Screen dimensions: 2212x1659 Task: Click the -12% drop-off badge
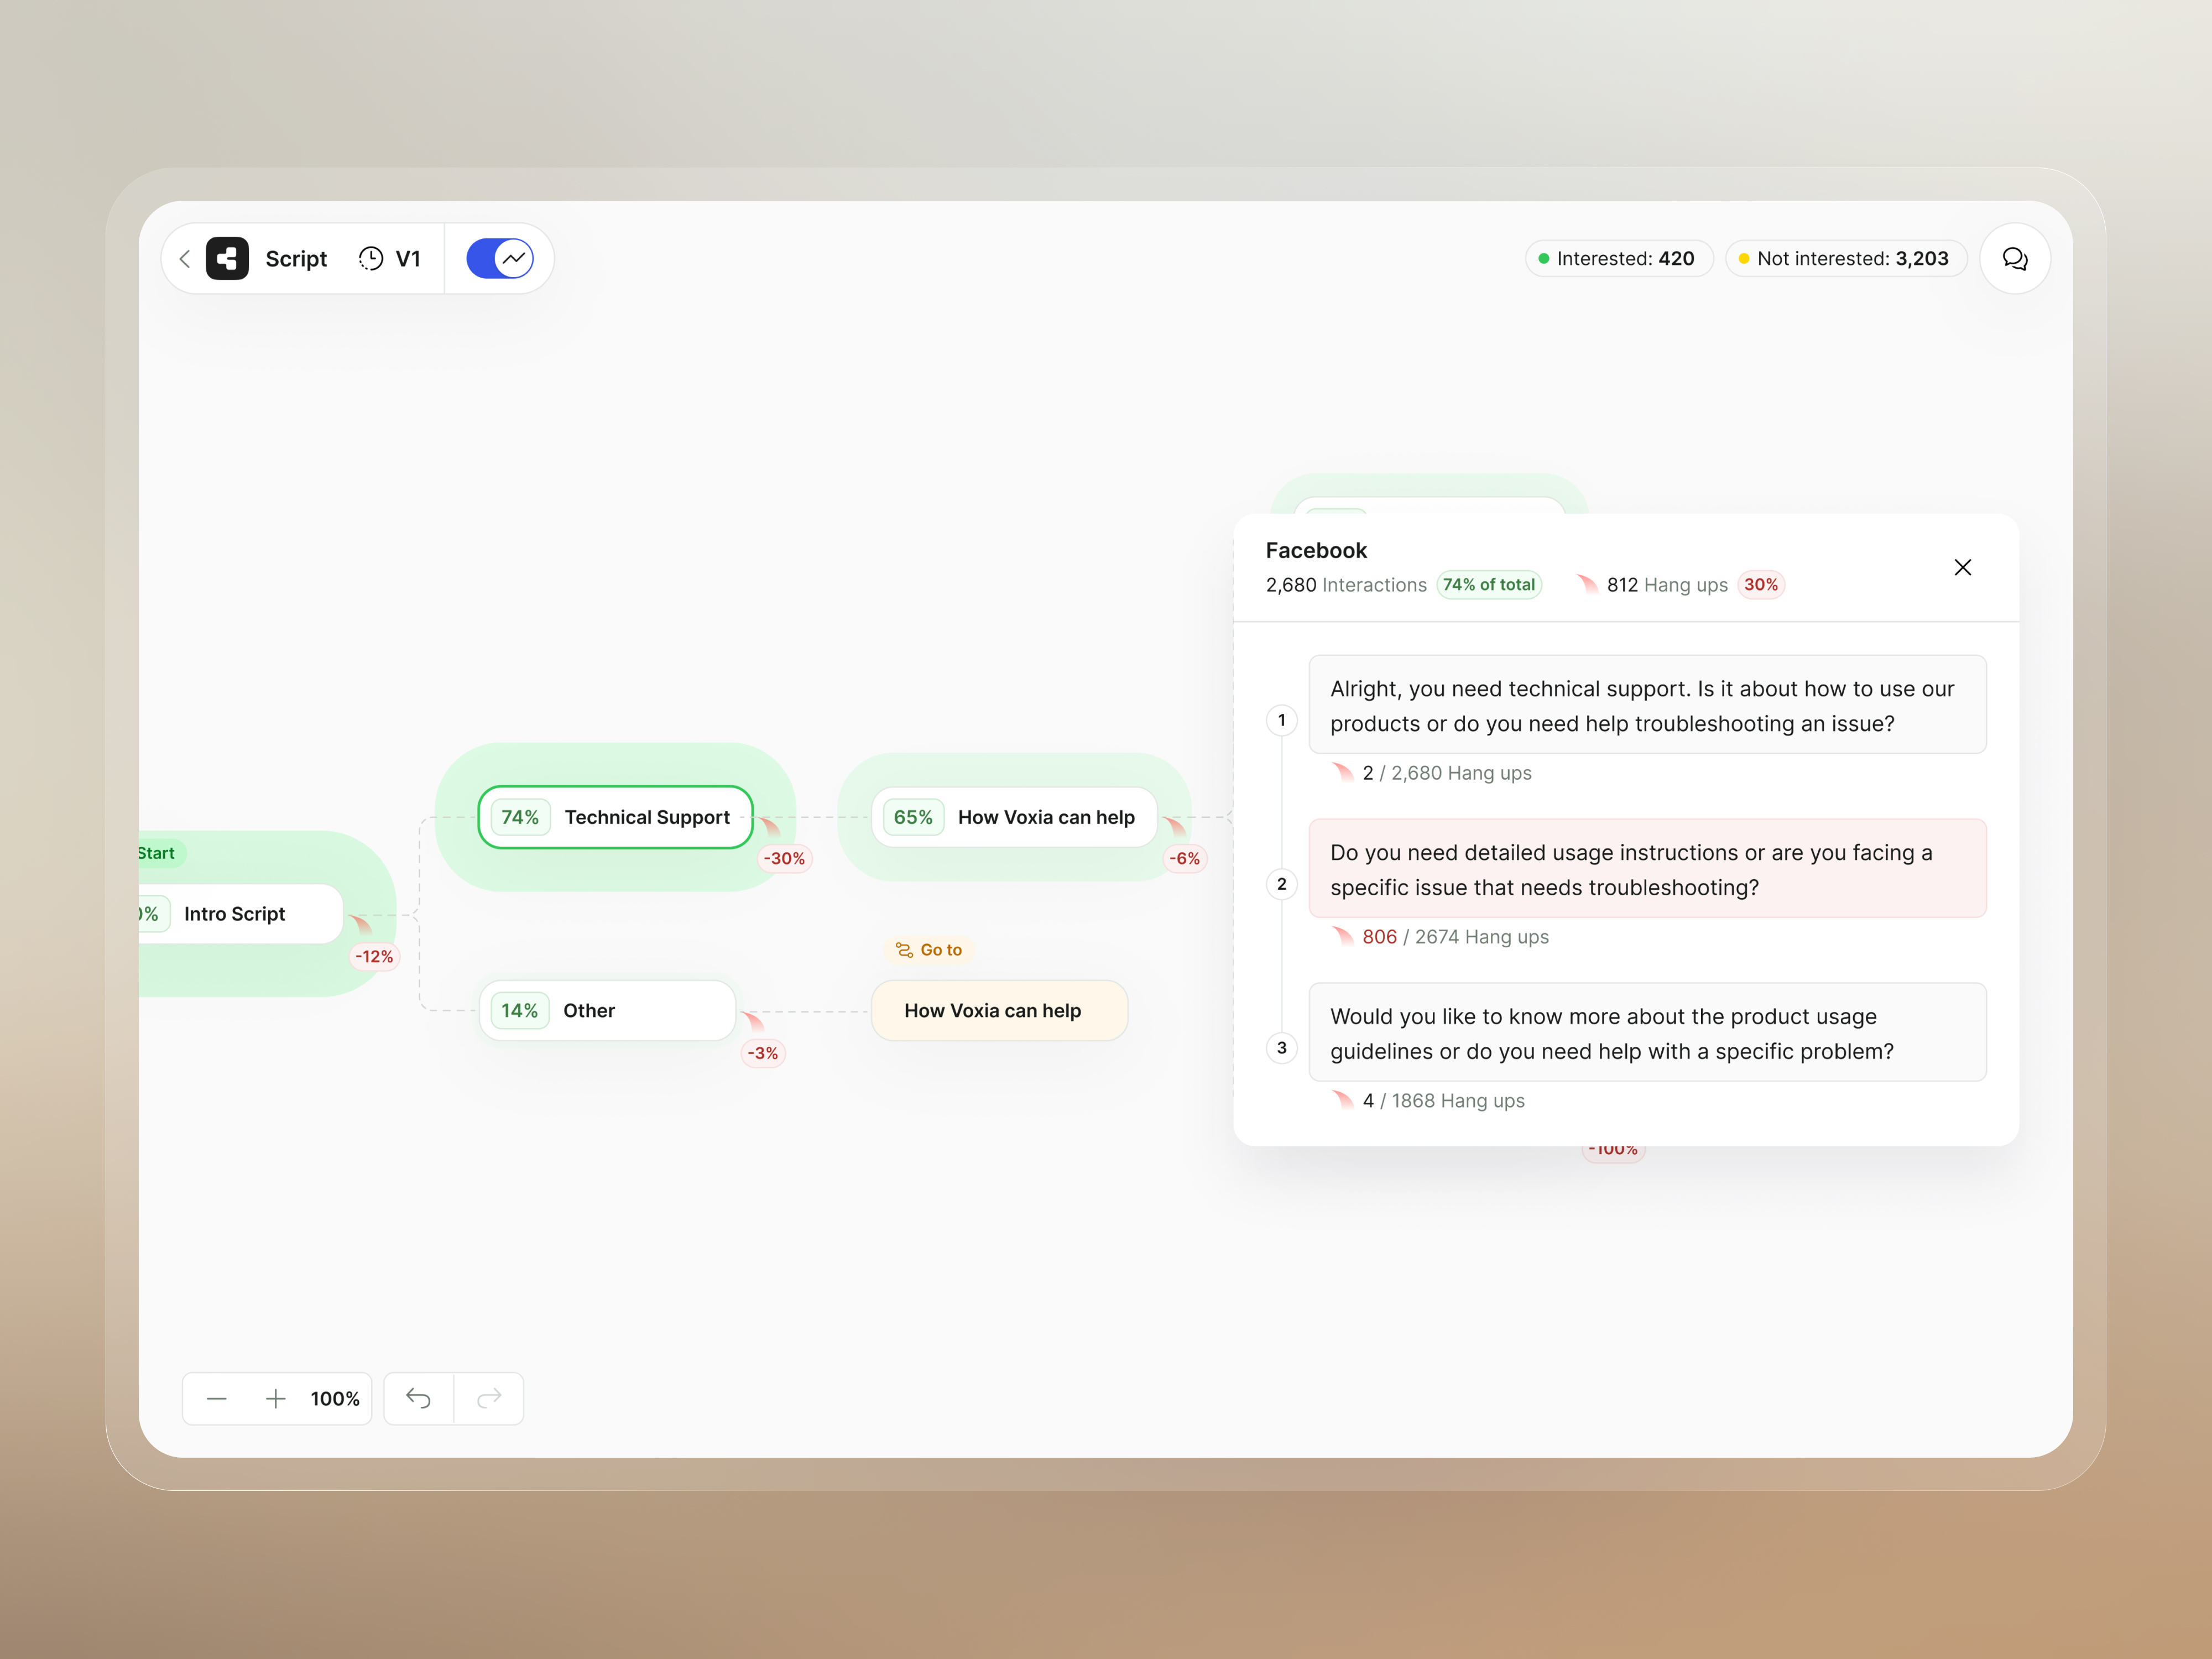[x=374, y=956]
